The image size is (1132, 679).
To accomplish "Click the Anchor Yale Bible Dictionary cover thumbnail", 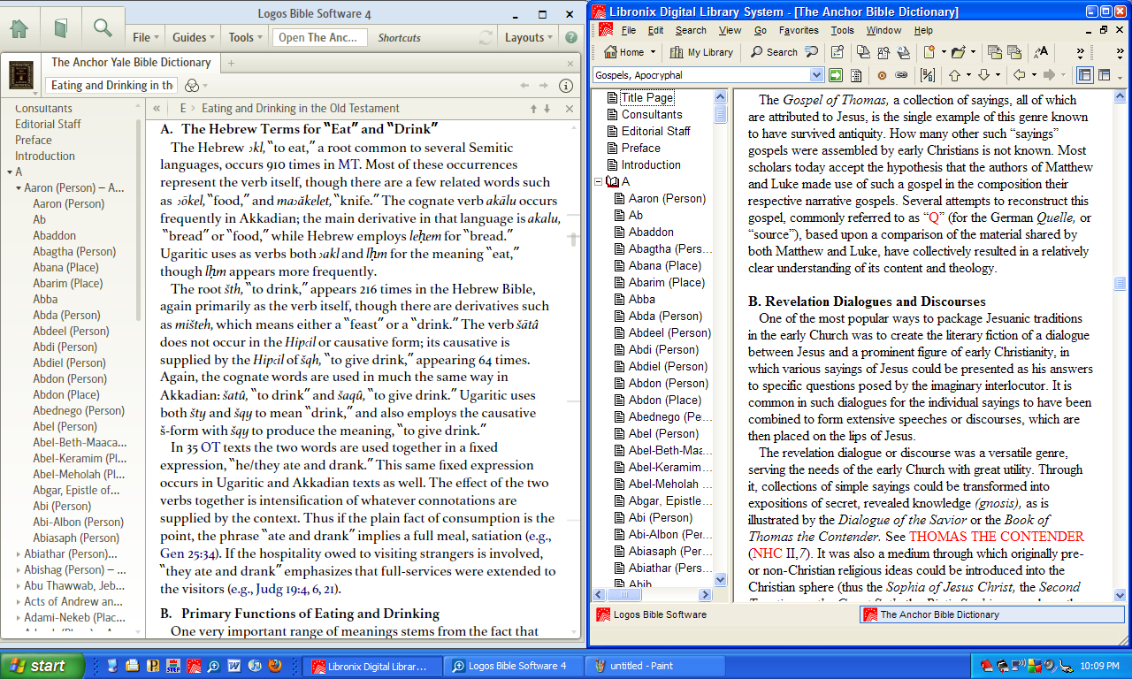I will coord(22,74).
